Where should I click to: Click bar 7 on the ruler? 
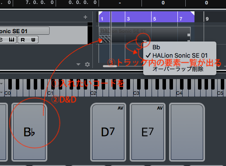[x=181, y=19]
